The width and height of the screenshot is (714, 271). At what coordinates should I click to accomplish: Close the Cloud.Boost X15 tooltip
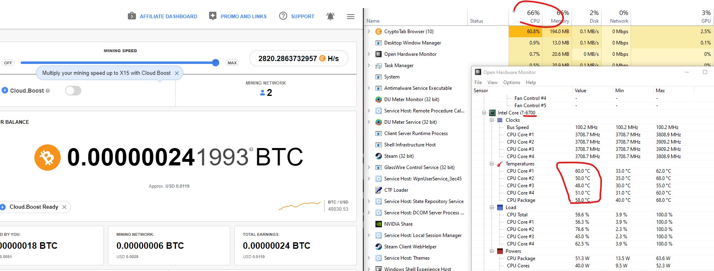[x=177, y=73]
